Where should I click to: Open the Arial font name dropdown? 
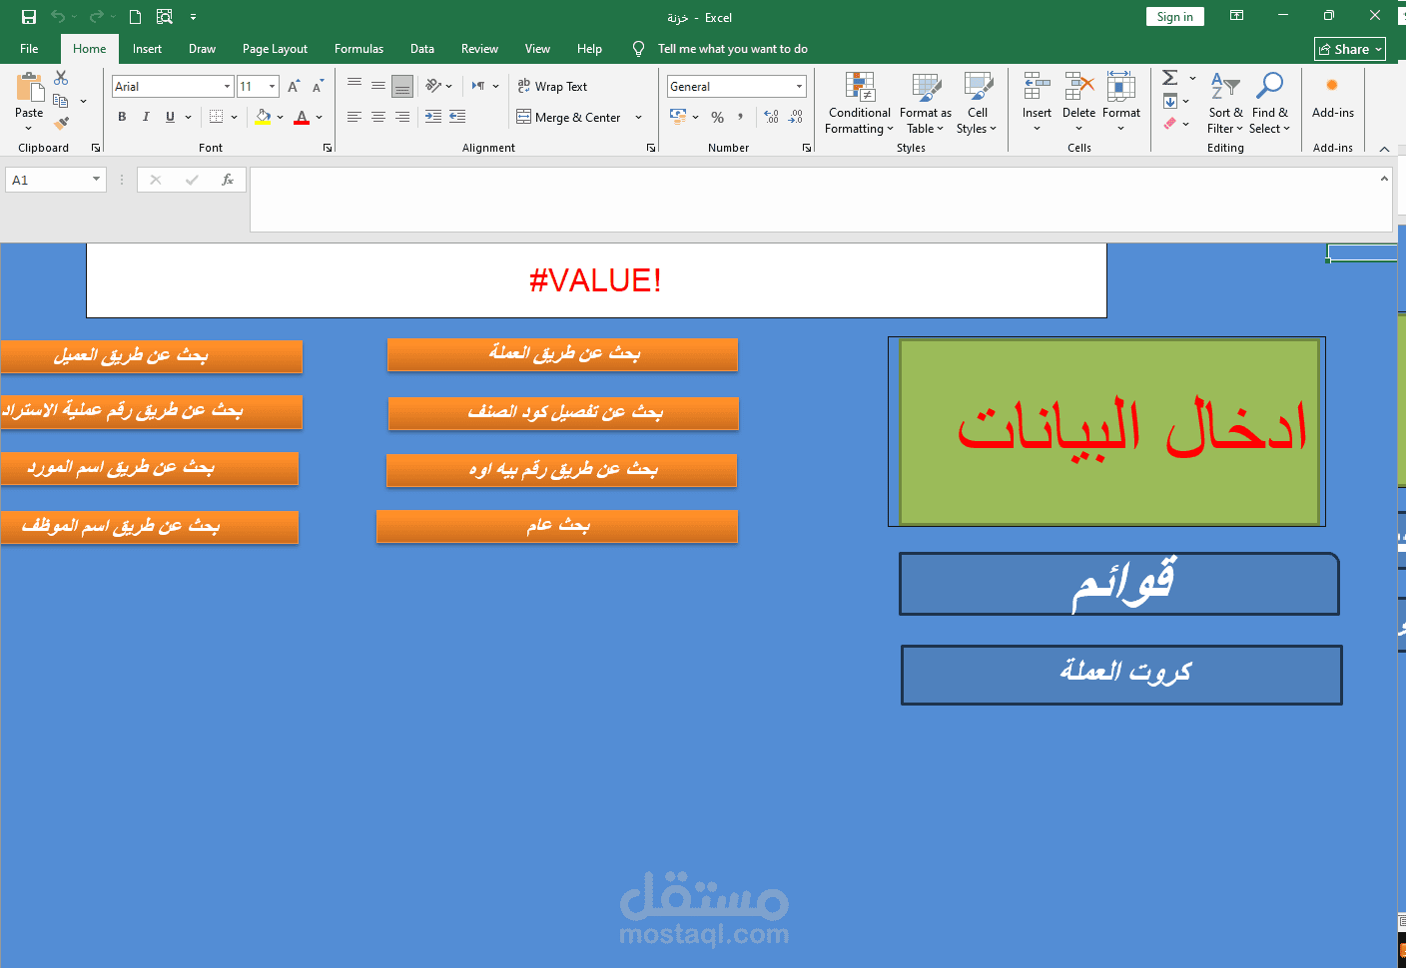point(228,87)
